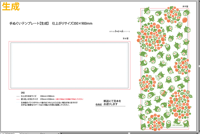200x134 pixels.
Task: Select the ヨコ型 label
Action: (125, 39)
